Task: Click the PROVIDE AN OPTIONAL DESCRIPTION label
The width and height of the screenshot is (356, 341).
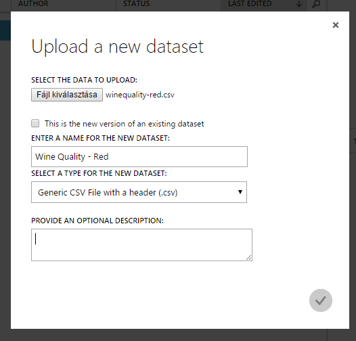Action: pyautogui.click(x=97, y=221)
